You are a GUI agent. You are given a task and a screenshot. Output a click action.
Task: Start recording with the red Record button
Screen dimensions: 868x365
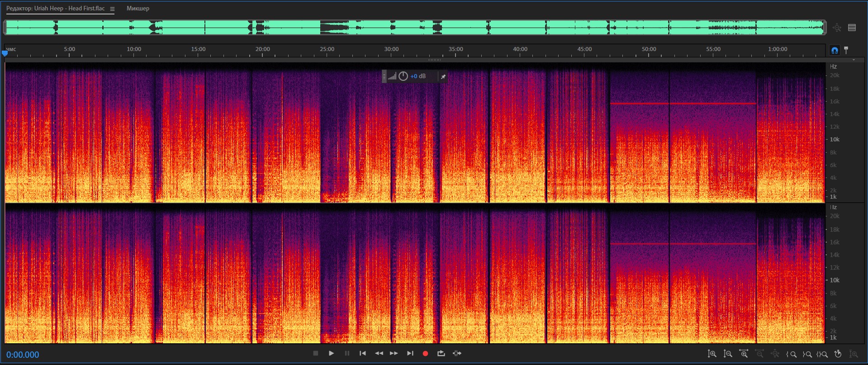[x=425, y=353]
